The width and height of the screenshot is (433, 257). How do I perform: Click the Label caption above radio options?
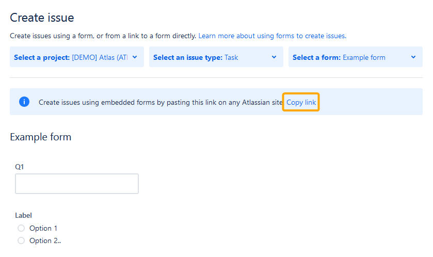[x=23, y=215]
